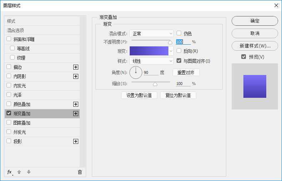Click the 角度 value field

pos(151,72)
